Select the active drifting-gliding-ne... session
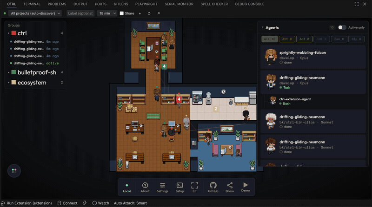This screenshot has height=207, width=372. [x=34, y=63]
